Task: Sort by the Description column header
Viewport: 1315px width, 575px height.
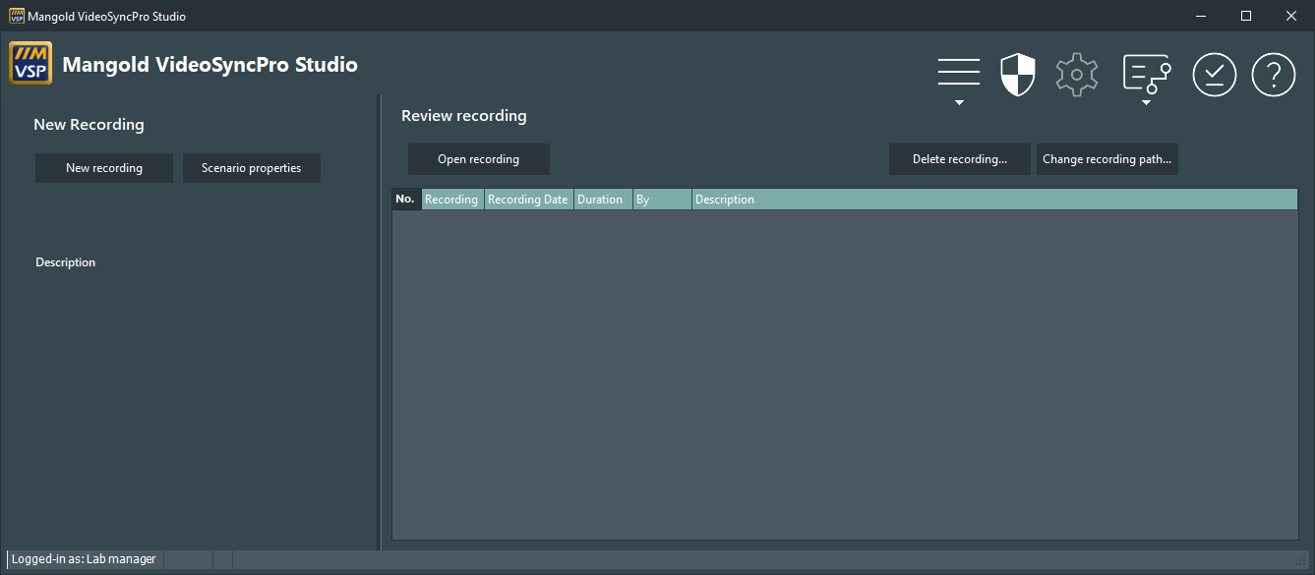Action: [x=994, y=200]
